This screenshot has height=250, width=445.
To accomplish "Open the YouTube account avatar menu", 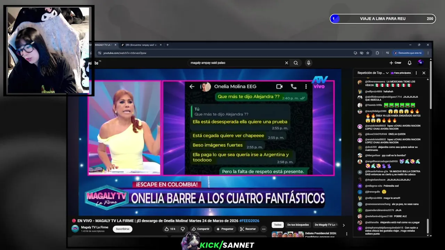I will 420,62.
